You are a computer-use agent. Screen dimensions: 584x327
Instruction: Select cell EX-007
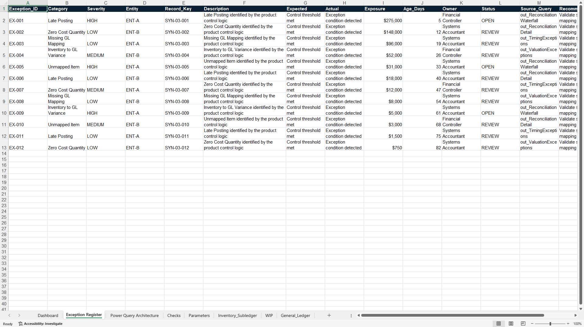pyautogui.click(x=28, y=87)
